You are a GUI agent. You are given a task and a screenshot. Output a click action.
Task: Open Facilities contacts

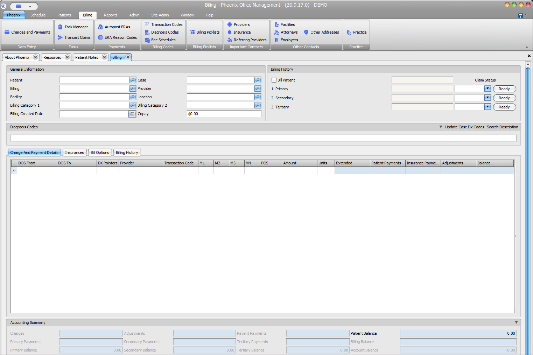[x=285, y=24]
